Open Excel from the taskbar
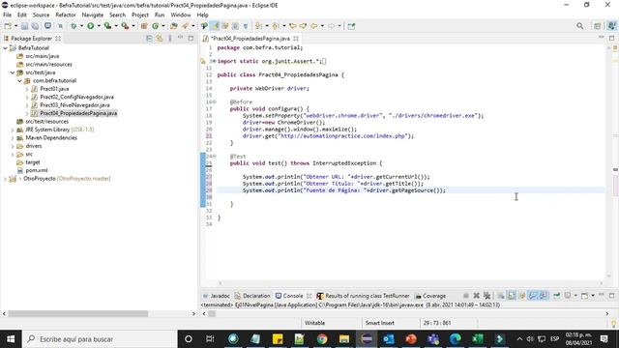Image resolution: width=619 pixels, height=348 pixels. tap(477, 339)
